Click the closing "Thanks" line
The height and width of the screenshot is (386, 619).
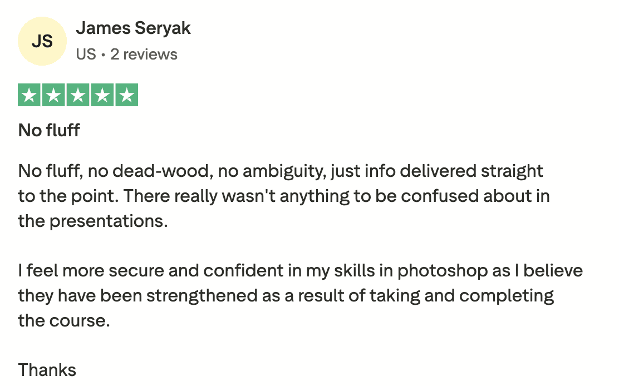point(47,370)
